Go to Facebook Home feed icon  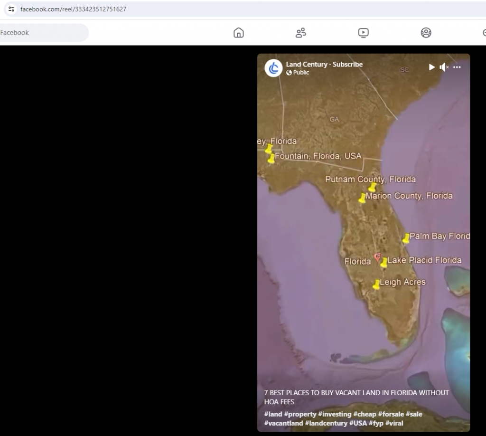click(239, 33)
